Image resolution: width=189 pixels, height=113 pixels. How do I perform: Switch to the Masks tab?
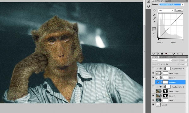(x=169, y=1)
